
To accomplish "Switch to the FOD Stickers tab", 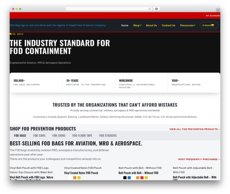I will point(108,136).
